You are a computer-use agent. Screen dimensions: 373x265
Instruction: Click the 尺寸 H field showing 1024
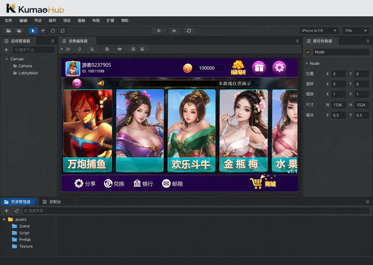362,105
